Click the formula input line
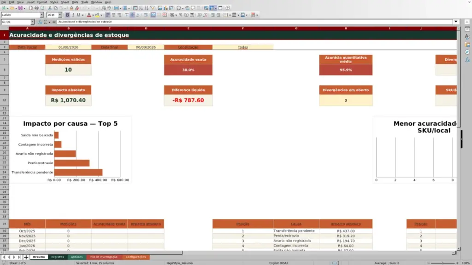The image size is (472, 265). click(x=254, y=22)
